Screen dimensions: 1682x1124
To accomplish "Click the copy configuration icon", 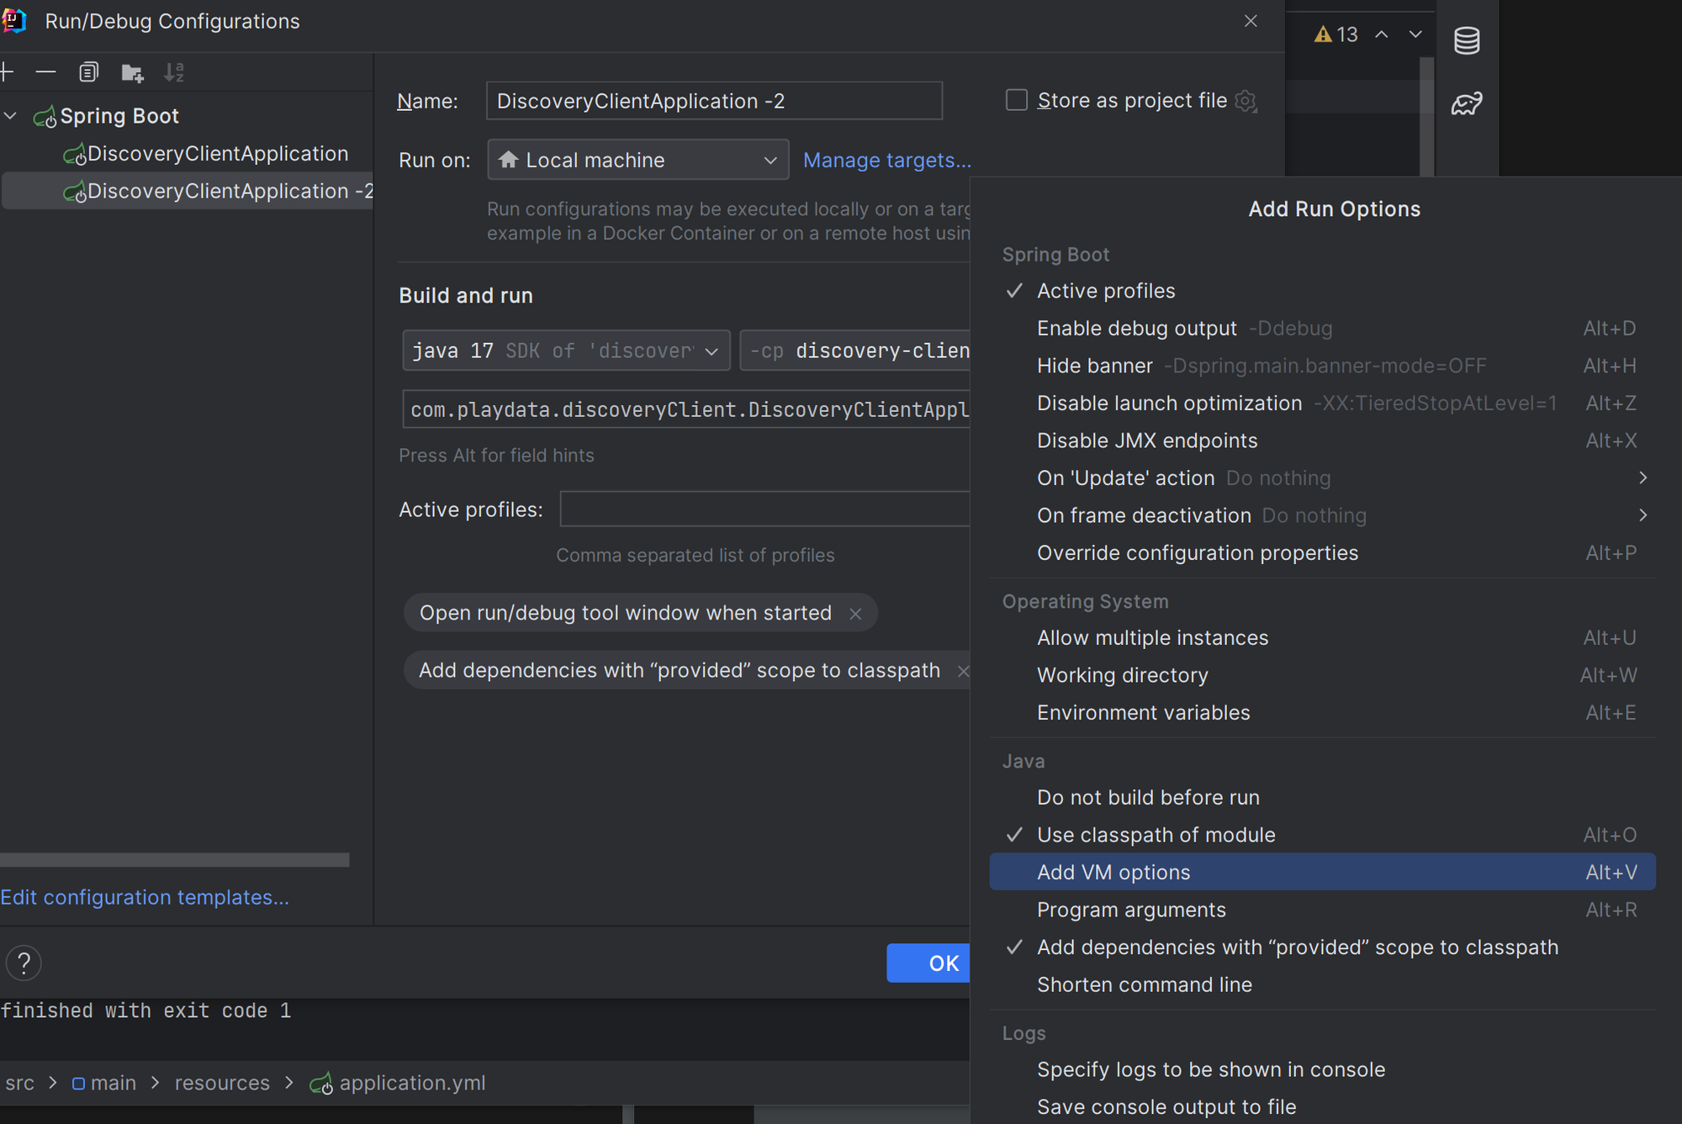I will [x=88, y=71].
